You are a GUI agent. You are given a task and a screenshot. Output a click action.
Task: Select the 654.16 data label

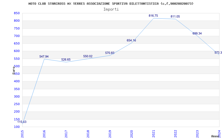[131, 41]
